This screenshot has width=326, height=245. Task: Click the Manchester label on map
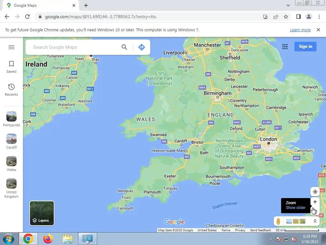tap(207, 45)
